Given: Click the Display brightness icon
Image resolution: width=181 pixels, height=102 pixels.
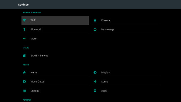Looking at the screenshot, I should (95, 73).
